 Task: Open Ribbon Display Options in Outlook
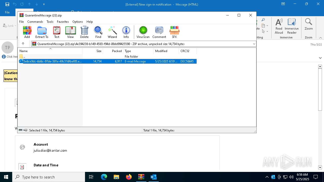pyautogui.click(x=283, y=4)
